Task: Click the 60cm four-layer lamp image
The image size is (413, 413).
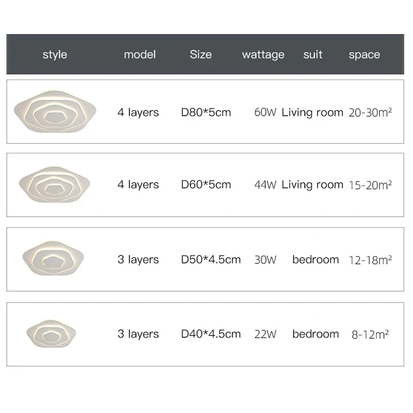Action: (55, 184)
